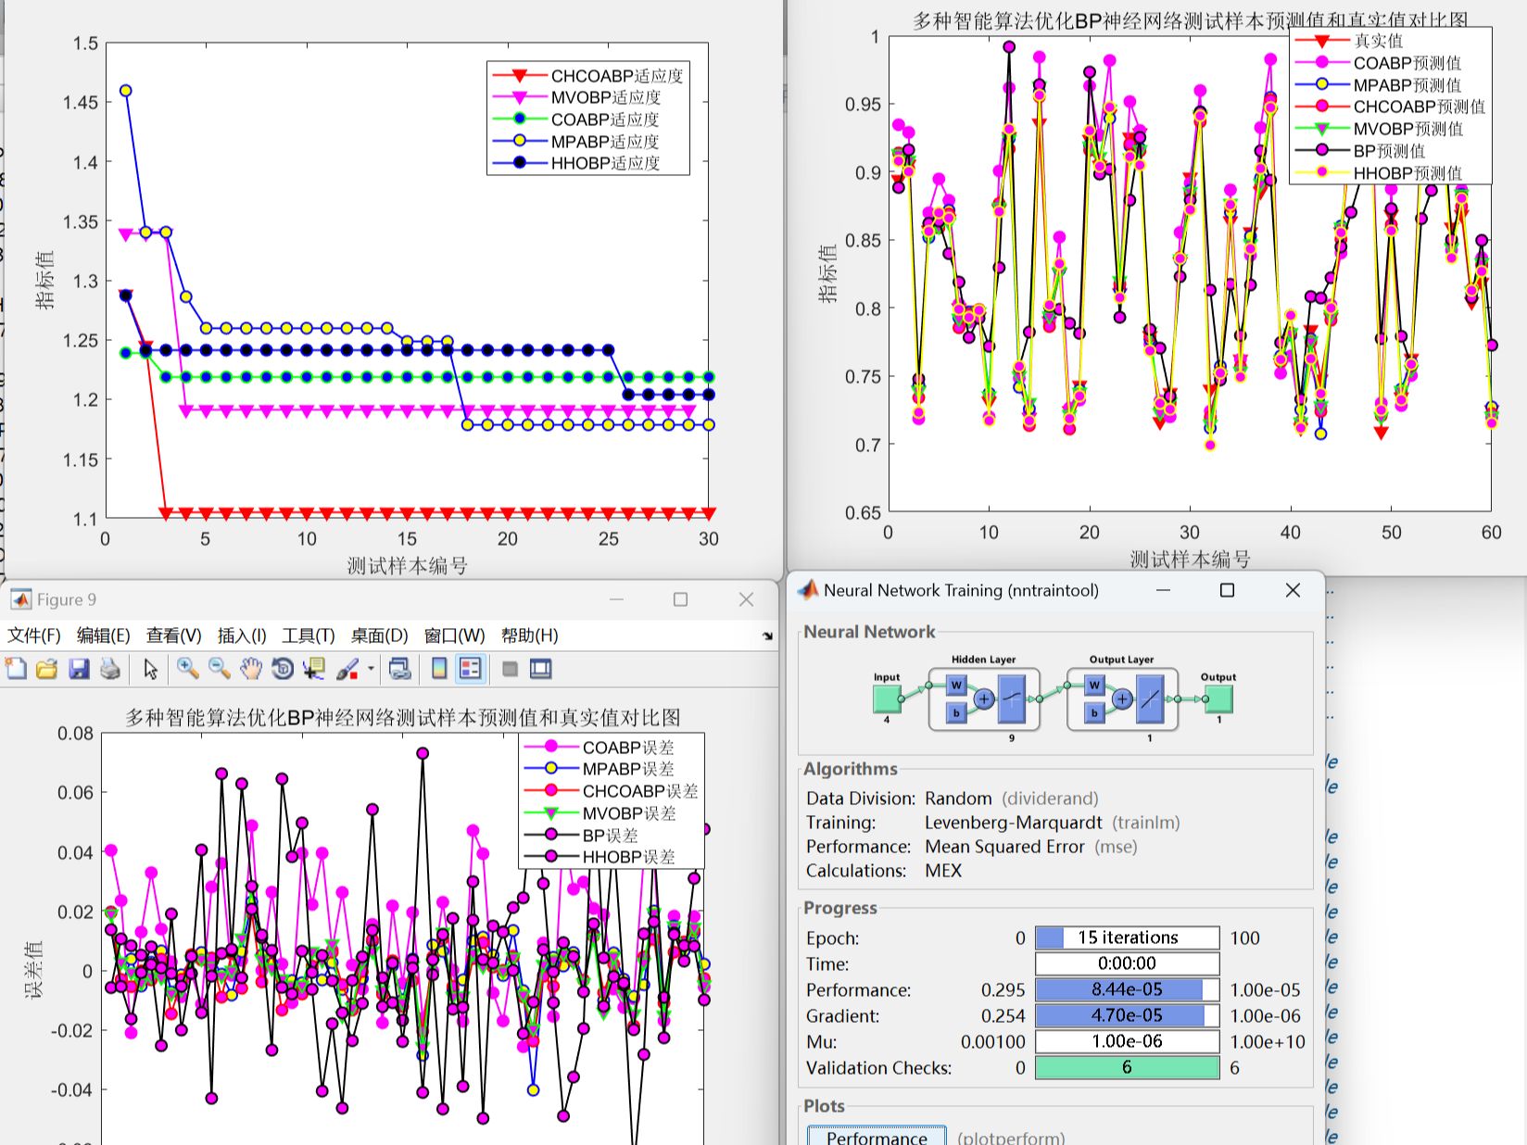The width and height of the screenshot is (1527, 1145).
Task: Select the HHOBP误差 legend entry in Figure 9
Action: pyautogui.click(x=600, y=857)
